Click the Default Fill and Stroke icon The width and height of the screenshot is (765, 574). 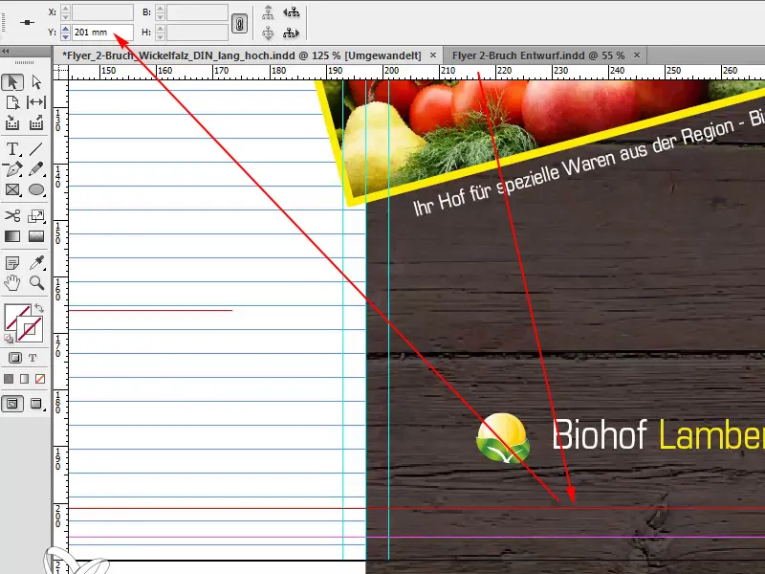[9, 338]
